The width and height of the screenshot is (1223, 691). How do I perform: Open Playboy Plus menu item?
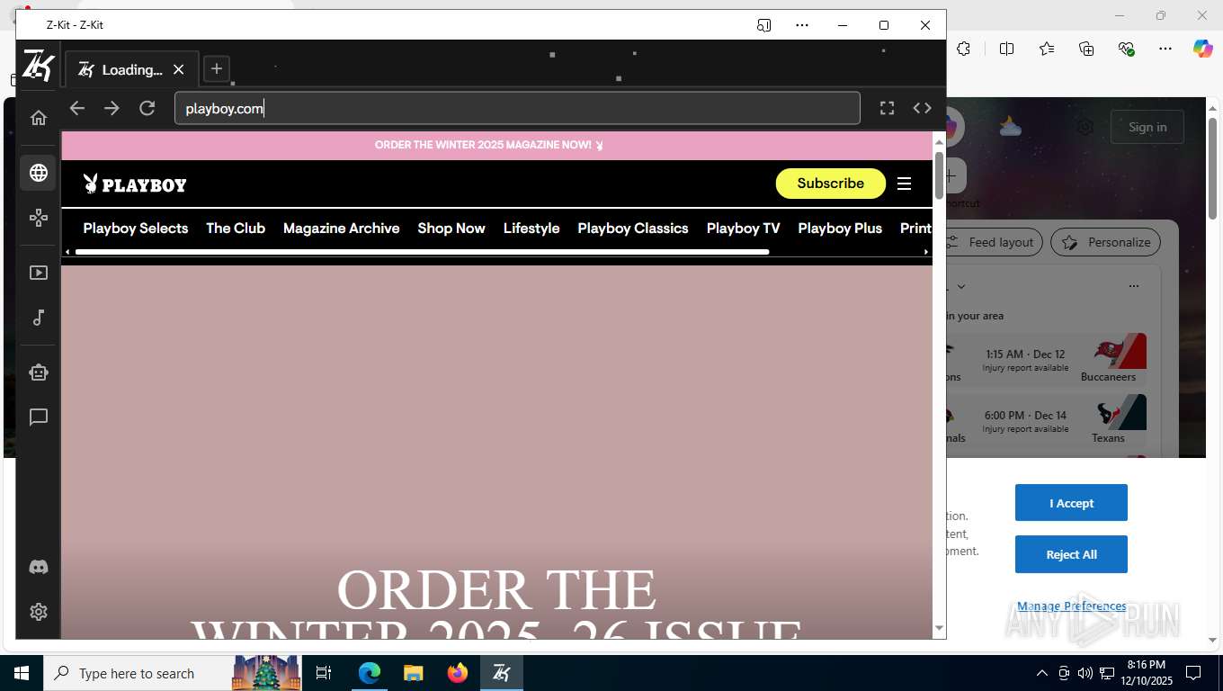tap(840, 229)
